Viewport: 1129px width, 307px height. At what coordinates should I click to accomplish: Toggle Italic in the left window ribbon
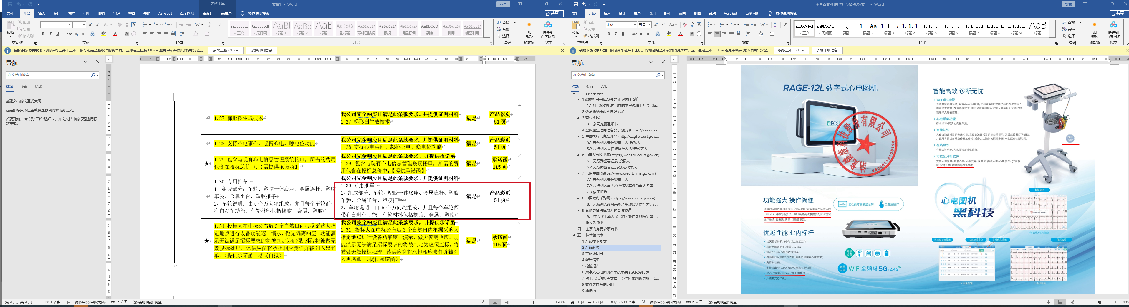[50, 34]
